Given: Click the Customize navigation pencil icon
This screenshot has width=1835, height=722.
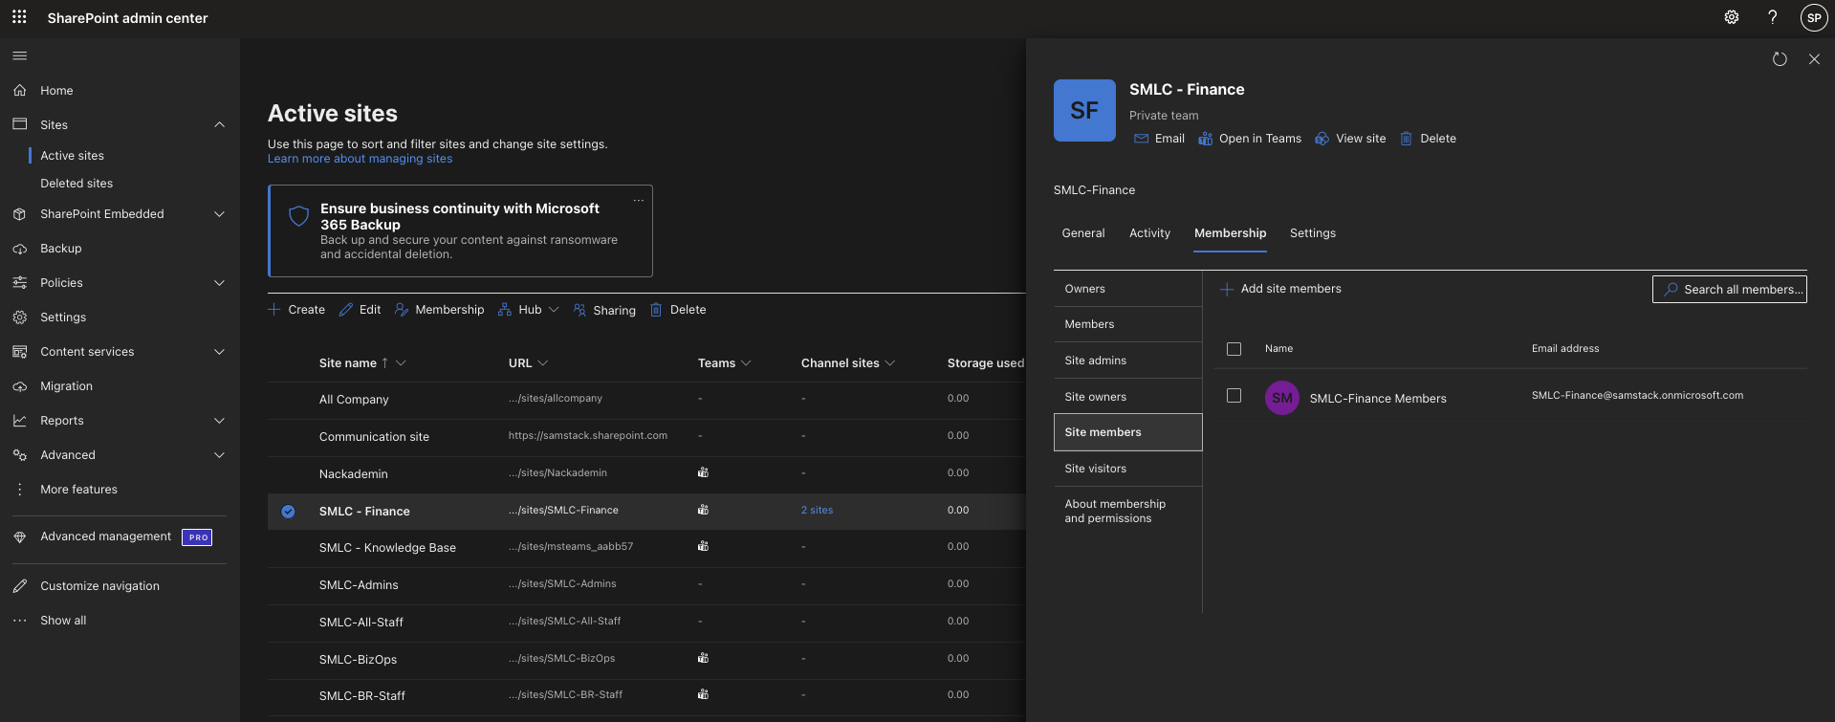Looking at the screenshot, I should [19, 586].
